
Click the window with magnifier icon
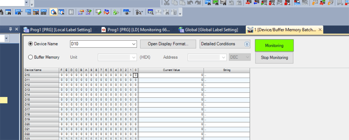pos(150,12)
